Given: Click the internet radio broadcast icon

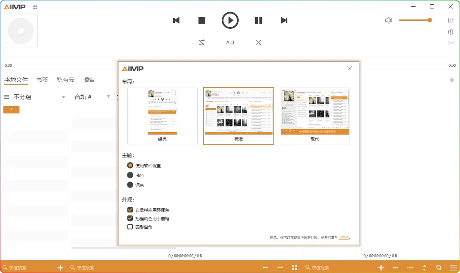Looking at the screenshot, I should [451, 43].
